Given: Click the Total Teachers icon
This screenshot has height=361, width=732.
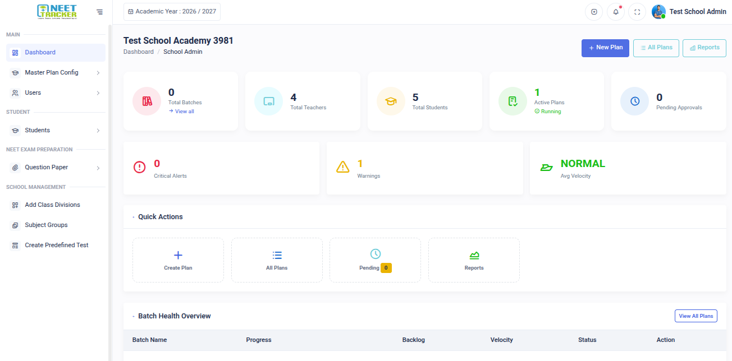Looking at the screenshot, I should [x=268, y=101].
